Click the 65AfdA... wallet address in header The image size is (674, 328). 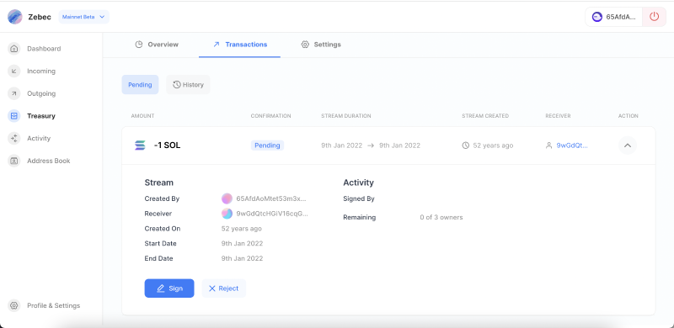coord(620,17)
